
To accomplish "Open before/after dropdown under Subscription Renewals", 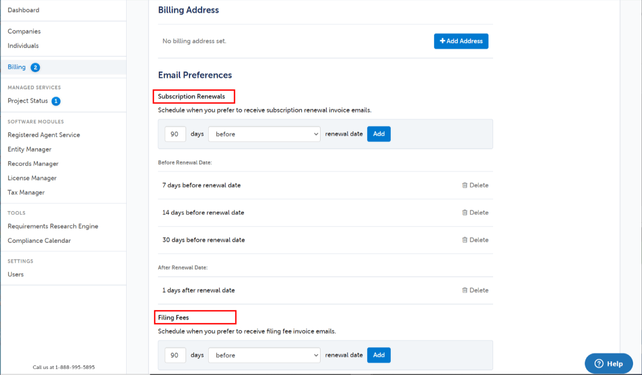I will point(264,134).
